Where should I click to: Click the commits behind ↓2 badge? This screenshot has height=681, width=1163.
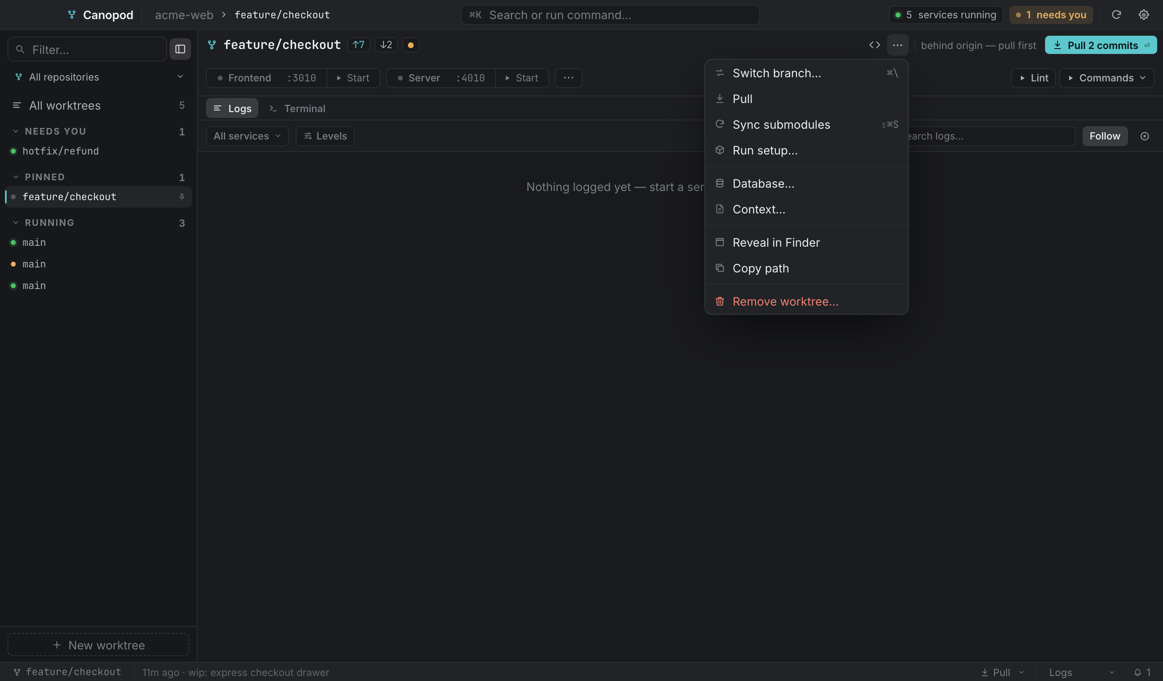point(386,45)
